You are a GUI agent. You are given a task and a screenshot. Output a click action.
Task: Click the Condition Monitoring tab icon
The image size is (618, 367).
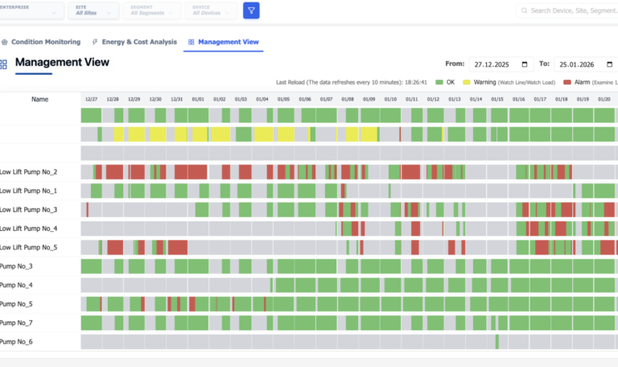[x=4, y=42]
